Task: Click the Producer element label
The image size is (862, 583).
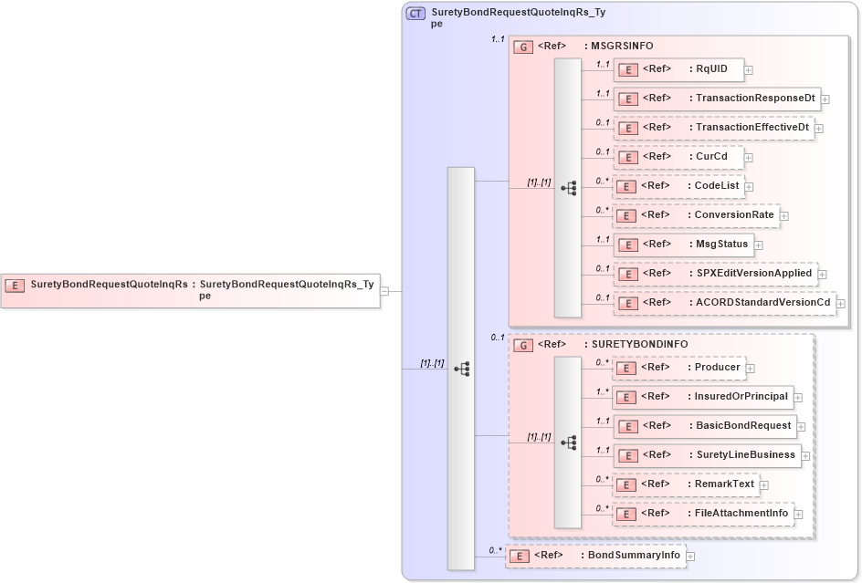Action: 712,368
